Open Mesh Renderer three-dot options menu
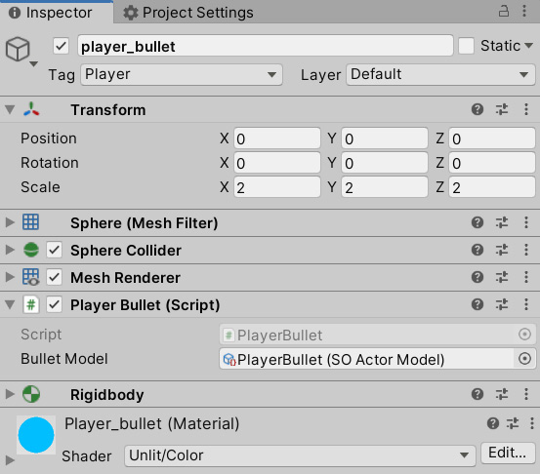The image size is (540, 474). (526, 277)
